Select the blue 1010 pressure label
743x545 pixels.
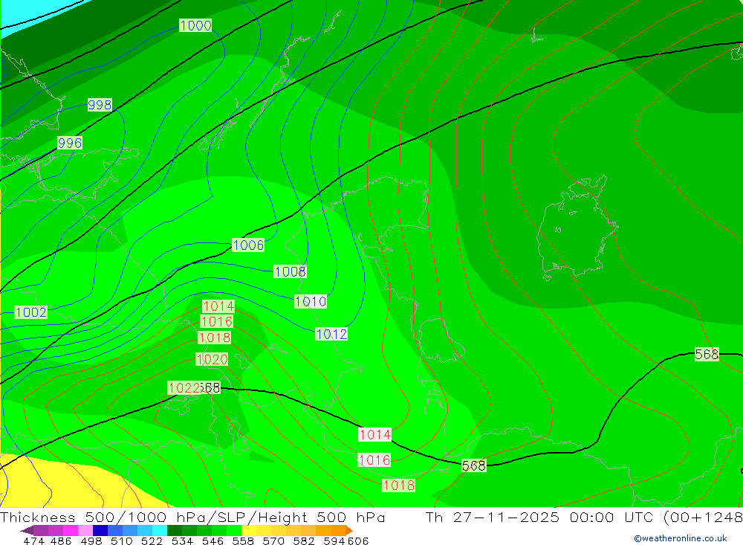(311, 302)
